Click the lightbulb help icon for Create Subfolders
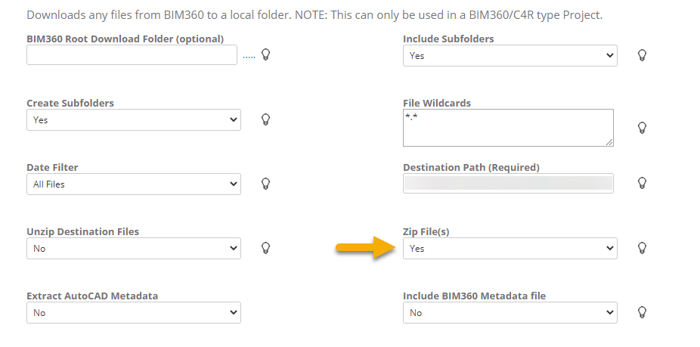This screenshot has height=347, width=700. 265,119
